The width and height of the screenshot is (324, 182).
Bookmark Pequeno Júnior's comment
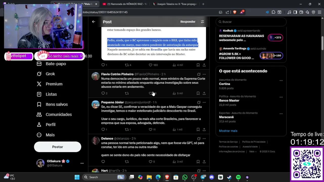pos(198,129)
